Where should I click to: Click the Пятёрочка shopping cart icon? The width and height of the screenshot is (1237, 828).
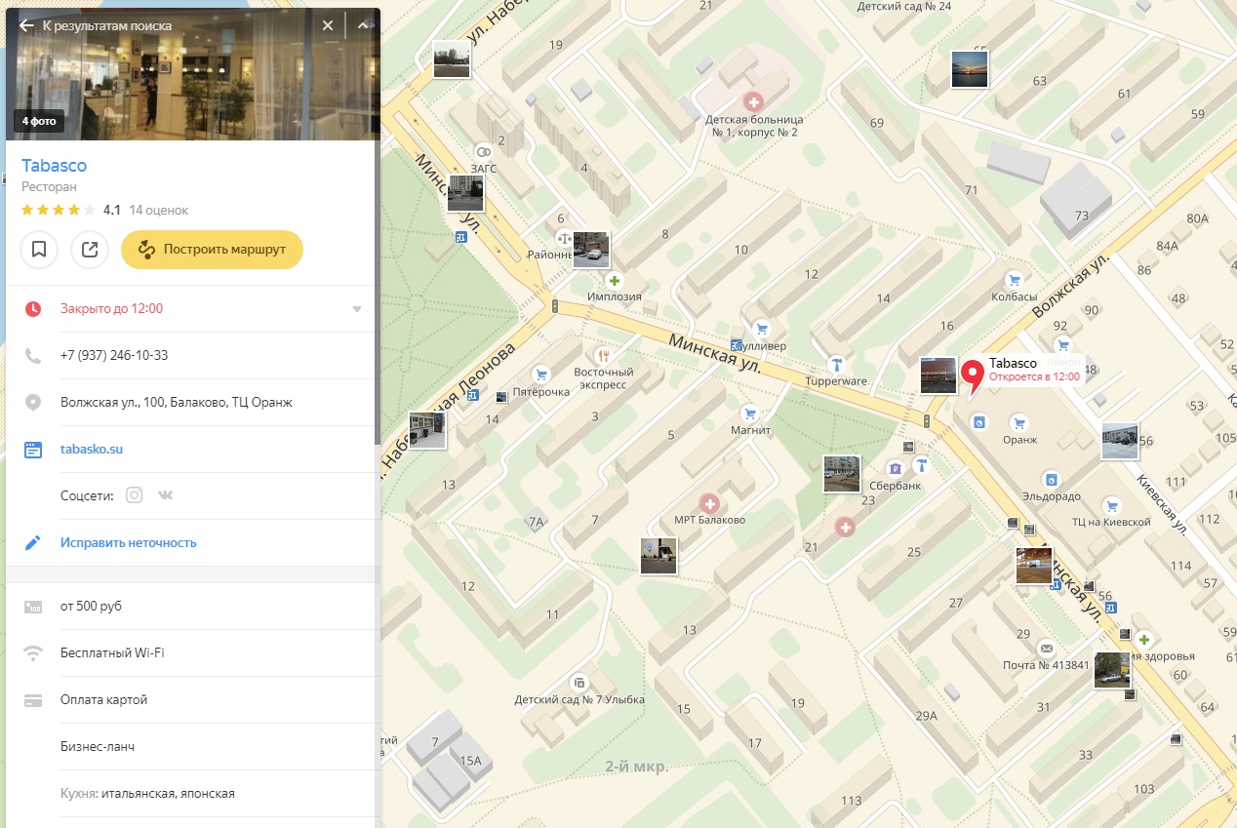541,375
